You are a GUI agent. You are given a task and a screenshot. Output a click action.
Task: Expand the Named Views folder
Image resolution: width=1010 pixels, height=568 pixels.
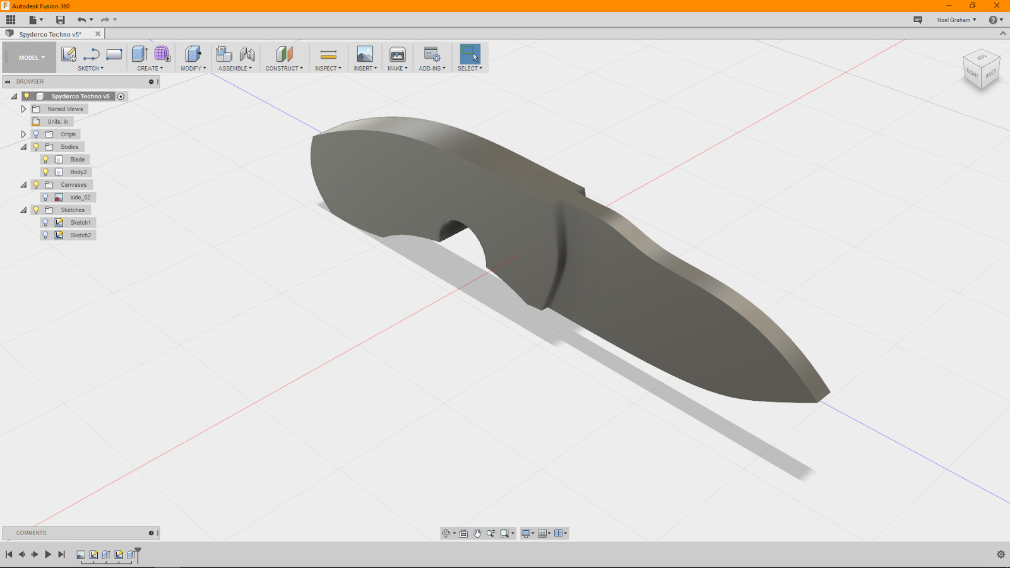tap(23, 109)
